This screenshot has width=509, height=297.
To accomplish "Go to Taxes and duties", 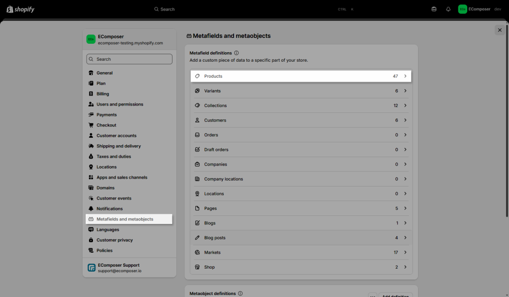I will [x=129, y=156].
